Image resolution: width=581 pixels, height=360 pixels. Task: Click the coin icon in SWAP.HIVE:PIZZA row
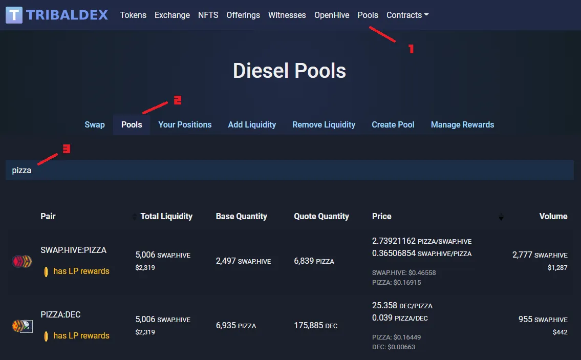(46, 272)
